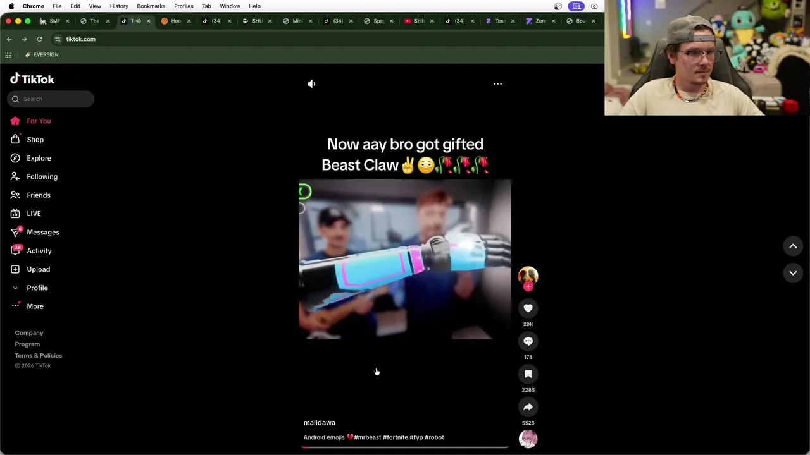Viewport: 810px width, 455px height.
Task: Expand Terms & Policies footer section
Action: coord(39,356)
